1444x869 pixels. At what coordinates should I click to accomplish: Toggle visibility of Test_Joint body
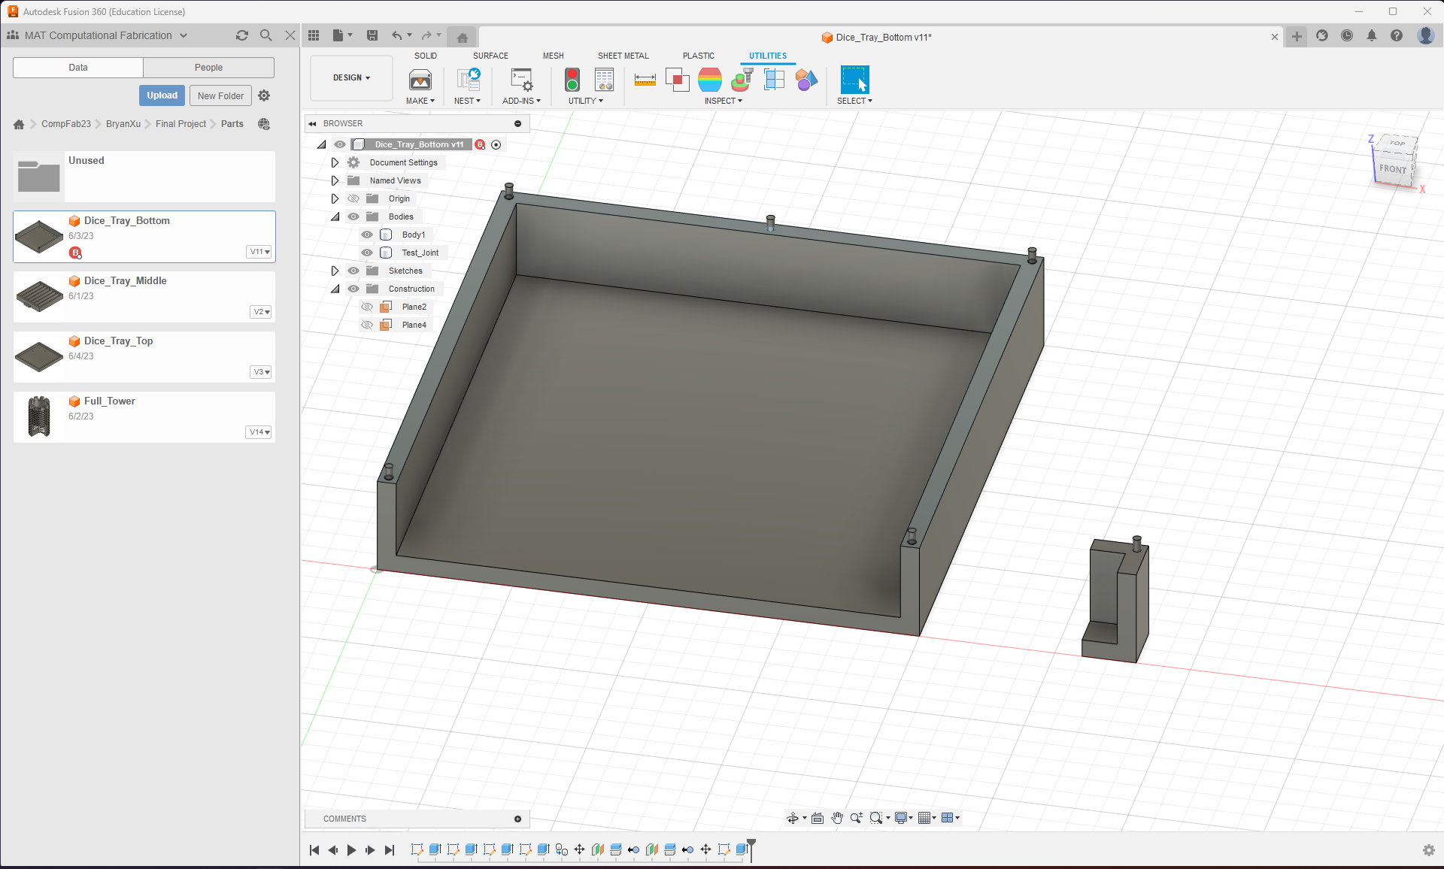367,253
